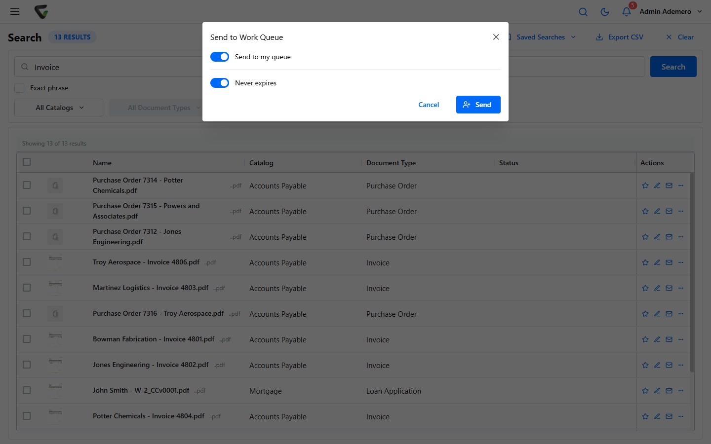Favorite Troy Aerospace Invoice 4806
This screenshot has height=444, width=711.
point(645,262)
